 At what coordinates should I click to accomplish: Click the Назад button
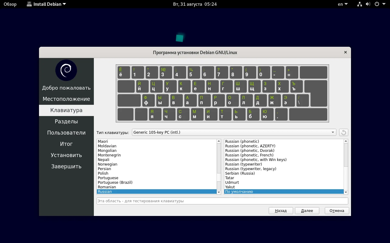(x=280, y=210)
